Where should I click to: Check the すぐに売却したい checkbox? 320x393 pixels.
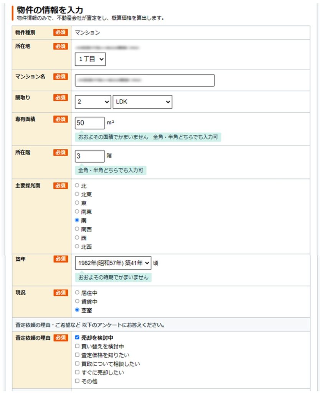(77, 372)
